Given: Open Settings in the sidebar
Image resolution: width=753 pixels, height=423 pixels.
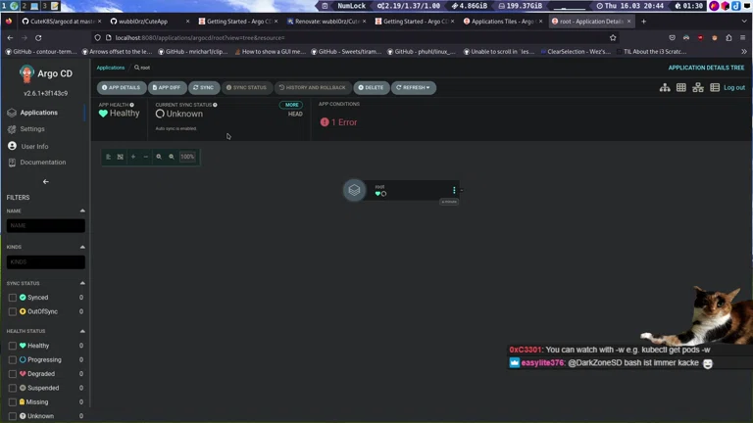Looking at the screenshot, I should [32, 129].
